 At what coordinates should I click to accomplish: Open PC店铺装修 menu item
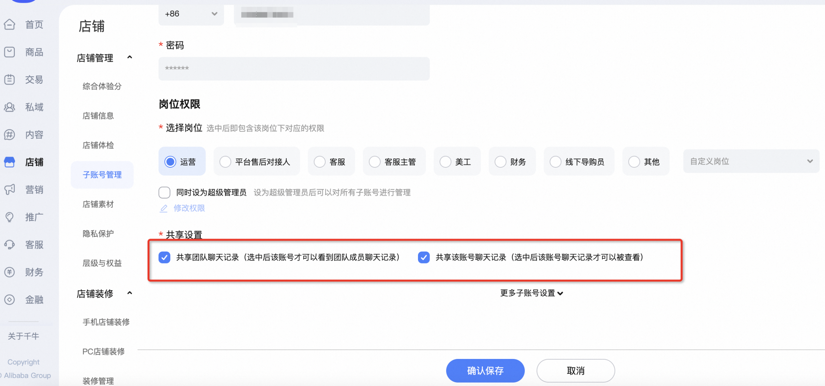[104, 351]
